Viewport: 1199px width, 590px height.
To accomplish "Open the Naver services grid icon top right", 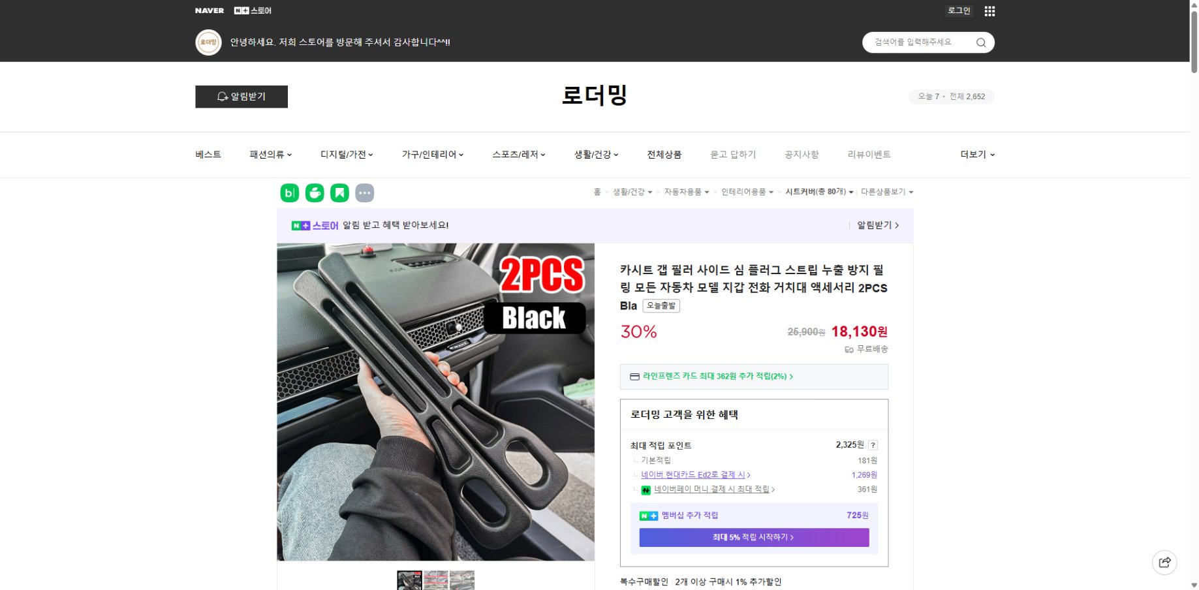I will (989, 10).
